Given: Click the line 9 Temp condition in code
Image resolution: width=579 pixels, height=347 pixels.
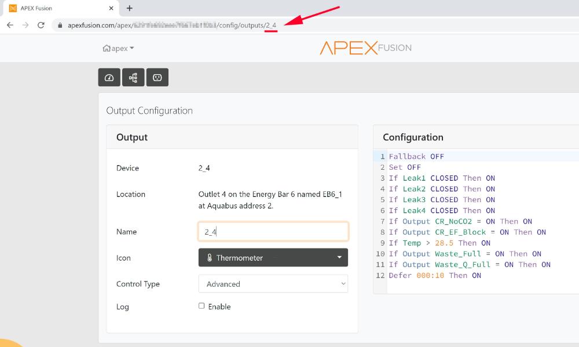Looking at the screenshot, I should point(439,243).
